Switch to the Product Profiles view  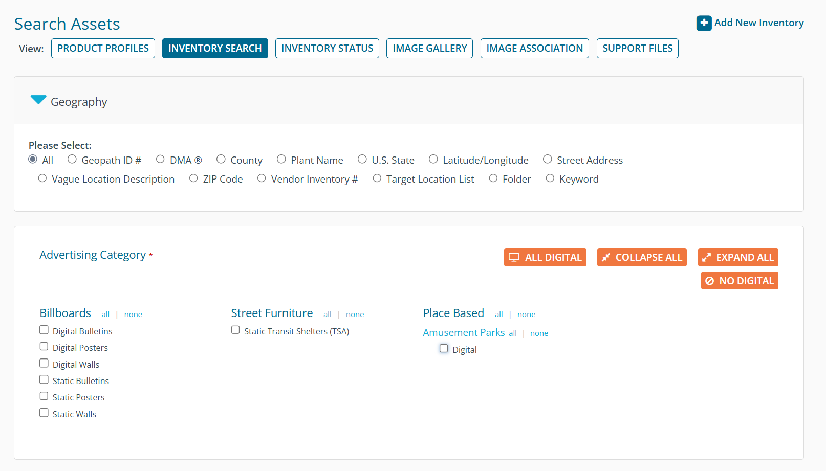pyautogui.click(x=103, y=49)
